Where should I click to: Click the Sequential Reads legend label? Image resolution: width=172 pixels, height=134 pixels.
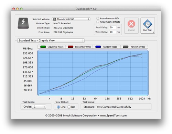tap(55, 47)
